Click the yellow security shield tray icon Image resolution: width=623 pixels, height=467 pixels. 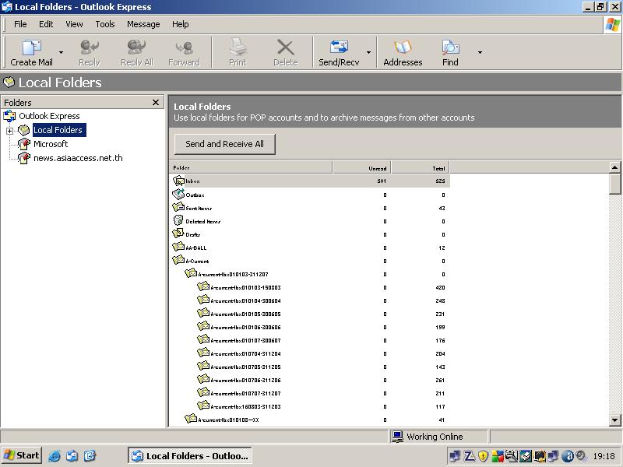coord(483,456)
